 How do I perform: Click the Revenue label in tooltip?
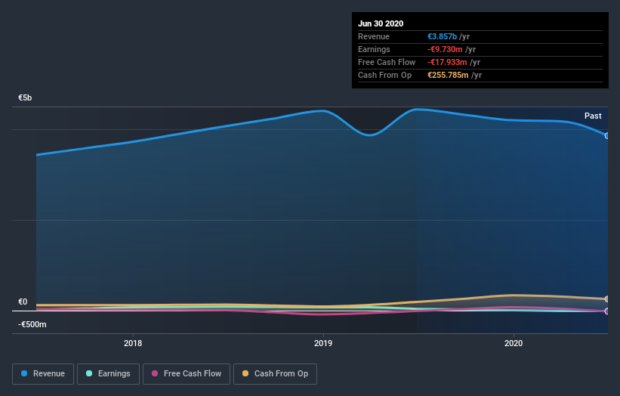[374, 36]
